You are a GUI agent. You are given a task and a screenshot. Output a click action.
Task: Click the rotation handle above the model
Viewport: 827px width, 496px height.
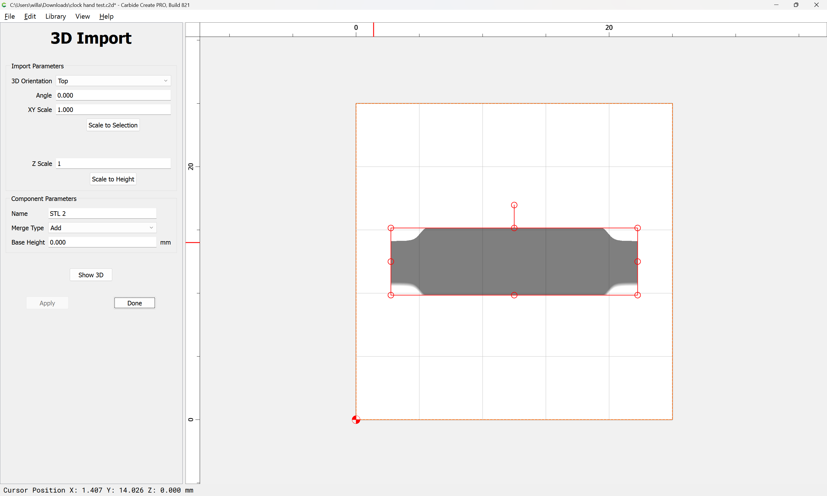point(514,205)
